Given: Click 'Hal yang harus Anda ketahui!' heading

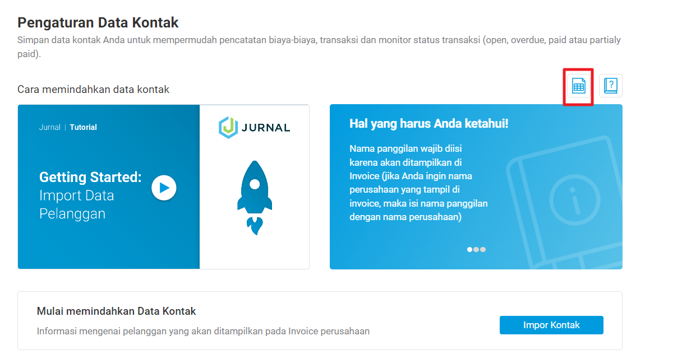Looking at the screenshot, I should coord(428,123).
